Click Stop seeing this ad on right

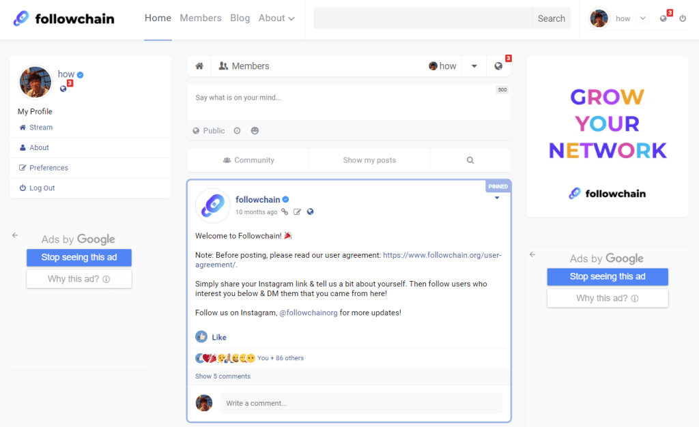[x=608, y=276]
